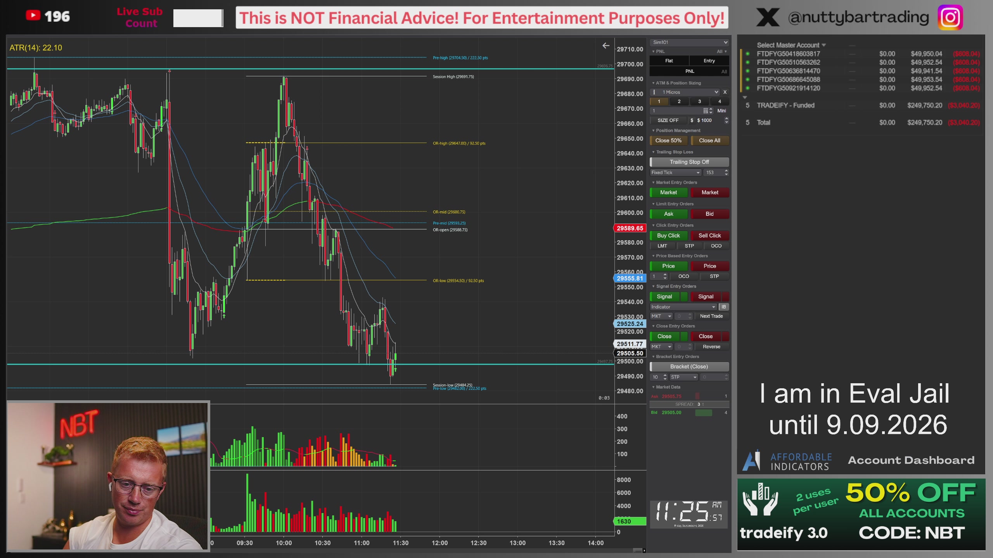This screenshot has width=993, height=558.
Task: Toggle OCO under Price Based Entry Orders
Action: pos(683,276)
